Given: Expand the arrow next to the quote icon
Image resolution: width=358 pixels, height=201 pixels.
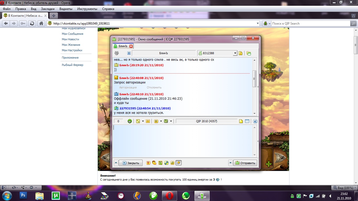Looking at the screenshot, I should [143, 121].
